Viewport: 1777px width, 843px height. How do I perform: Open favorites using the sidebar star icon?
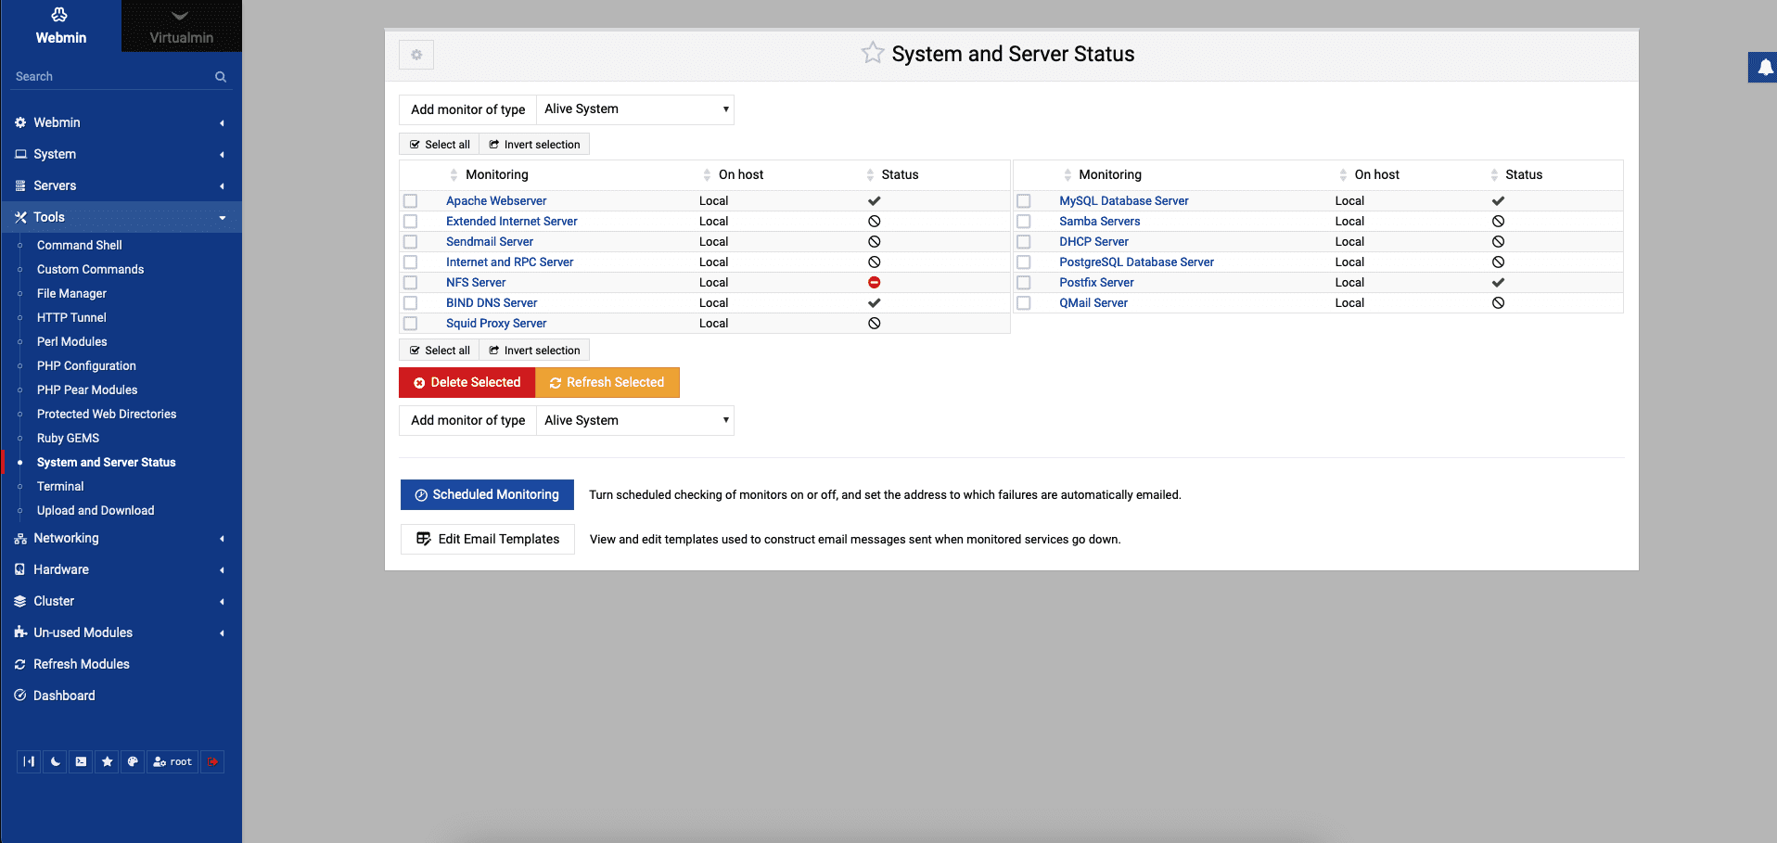(x=108, y=761)
